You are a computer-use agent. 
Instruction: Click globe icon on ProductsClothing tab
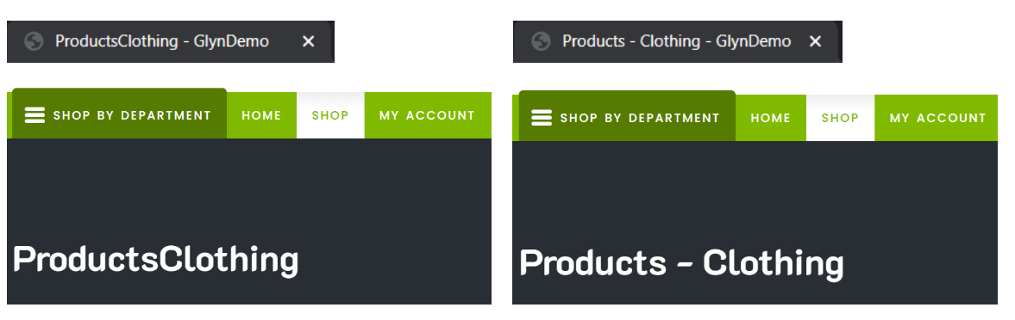point(34,42)
